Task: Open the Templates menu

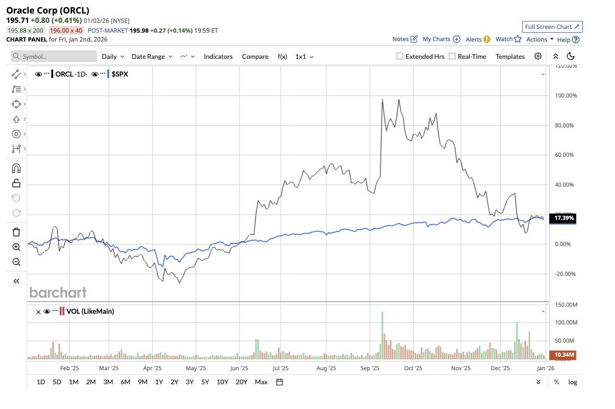Action: [x=510, y=56]
